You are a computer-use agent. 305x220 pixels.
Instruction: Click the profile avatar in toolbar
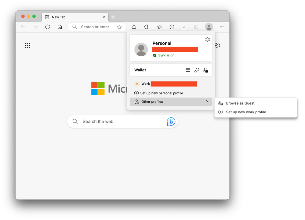pyautogui.click(x=209, y=27)
